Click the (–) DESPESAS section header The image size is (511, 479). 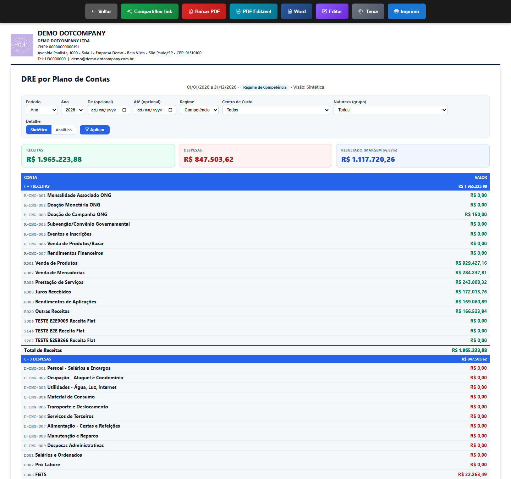coord(255,359)
